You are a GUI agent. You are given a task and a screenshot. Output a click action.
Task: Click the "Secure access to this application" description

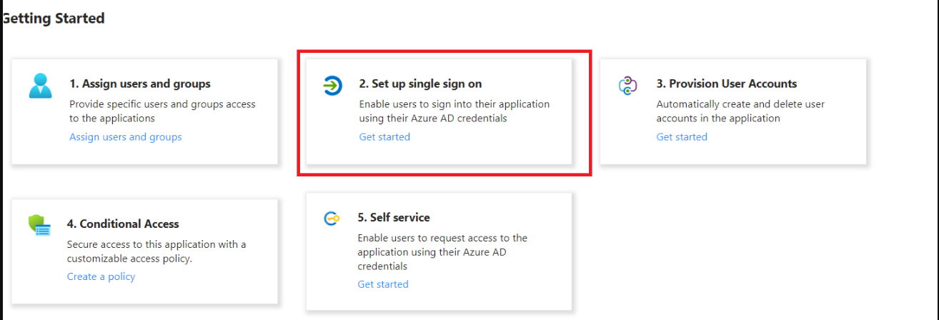[156, 251]
